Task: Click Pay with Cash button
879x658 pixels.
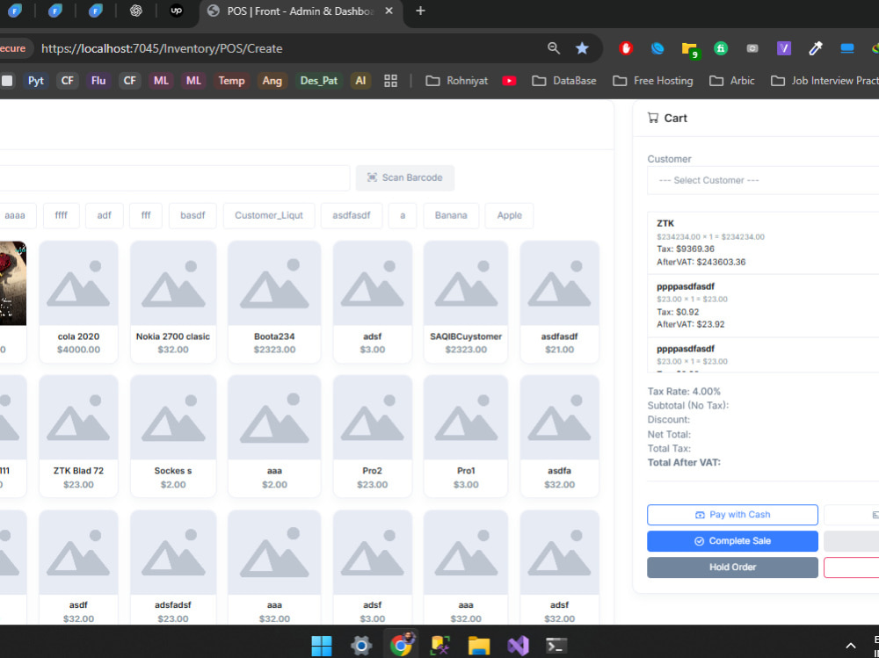Action: (x=732, y=515)
